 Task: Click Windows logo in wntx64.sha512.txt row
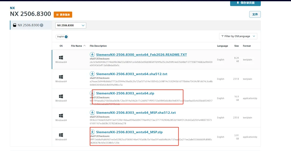point(61,77)
